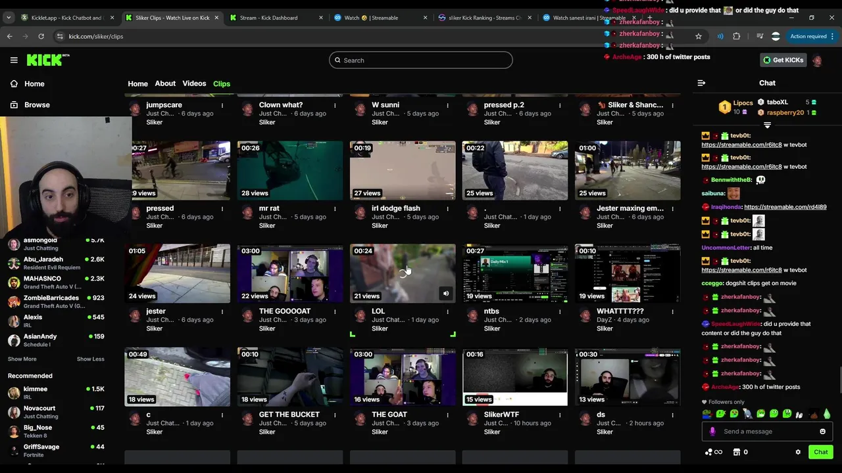Bookmark this page with the star
Viewport: 842px width, 473px height.
[x=699, y=36]
